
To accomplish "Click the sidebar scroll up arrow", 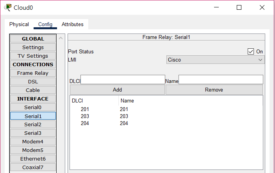I will (x=61, y=38).
